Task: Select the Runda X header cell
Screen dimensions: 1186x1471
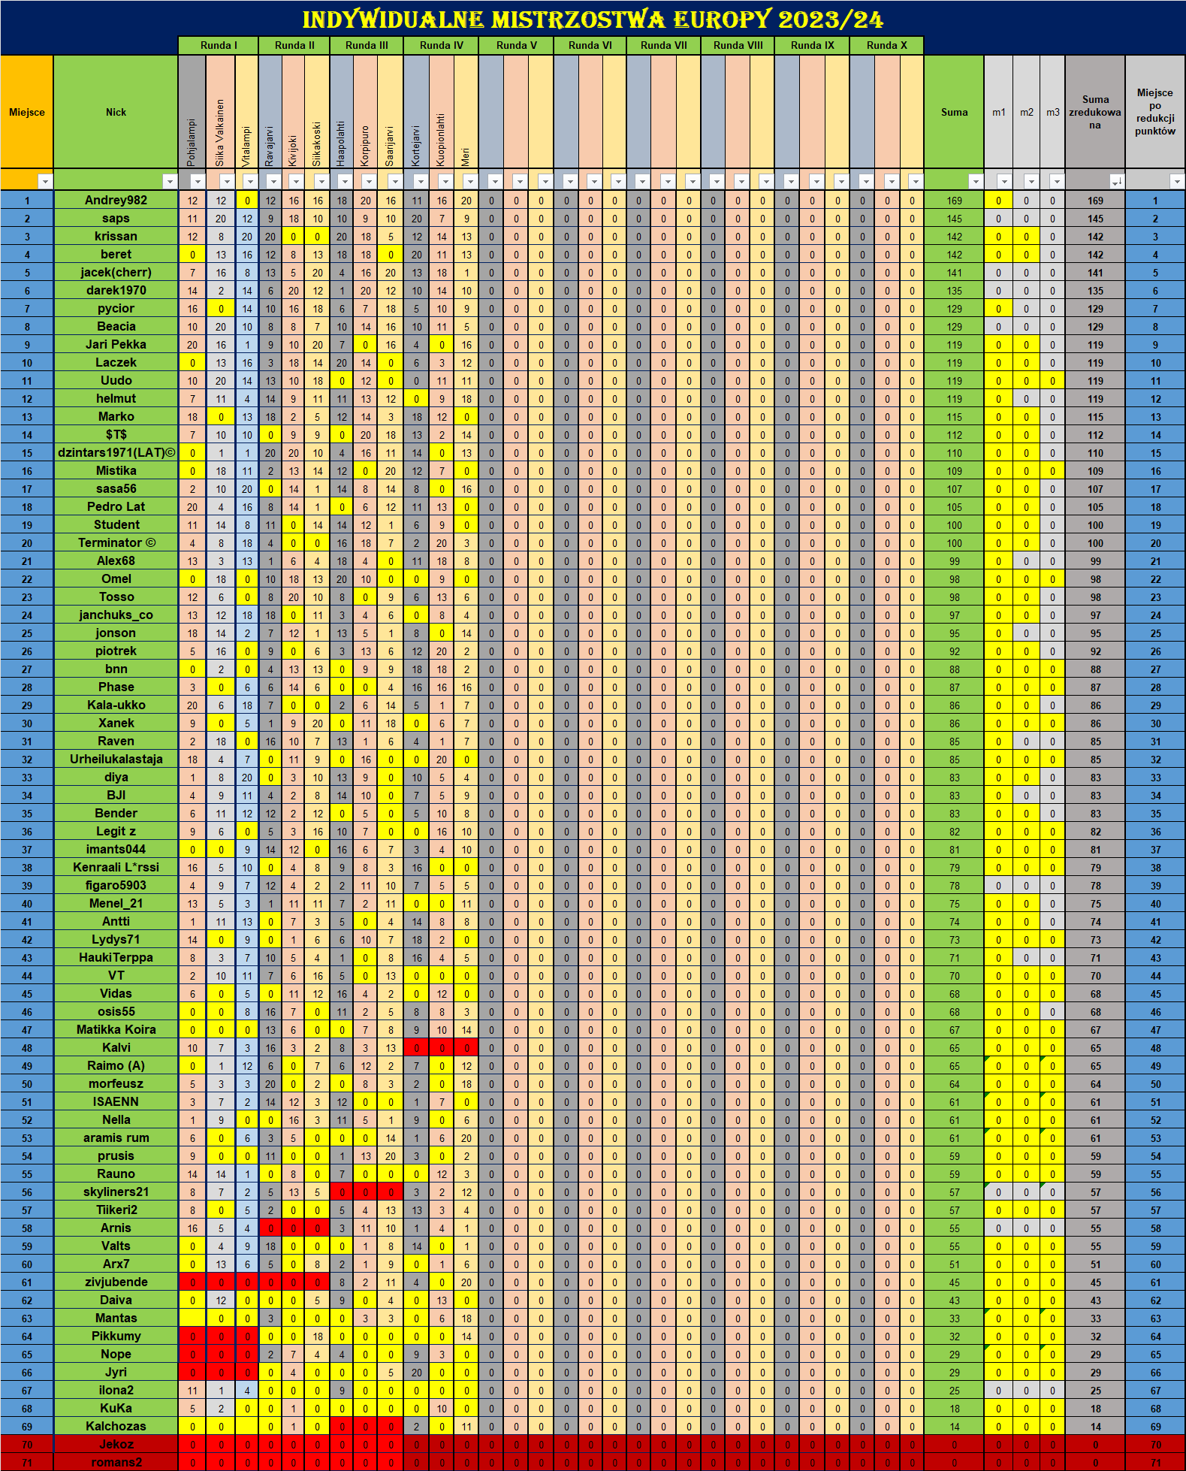Action: pyautogui.click(x=886, y=45)
